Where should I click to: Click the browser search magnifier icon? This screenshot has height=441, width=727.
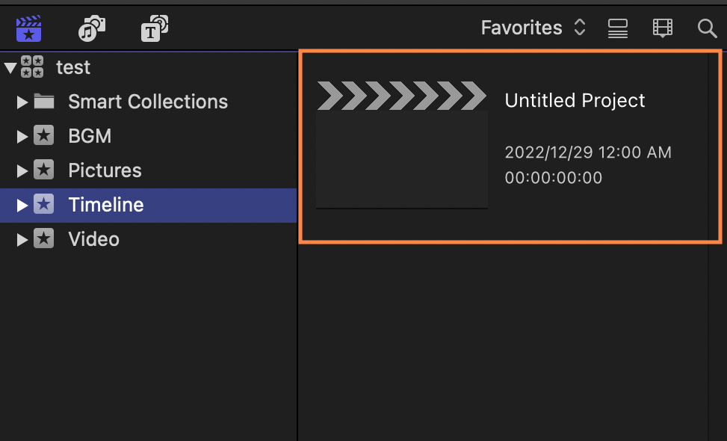coord(707,28)
